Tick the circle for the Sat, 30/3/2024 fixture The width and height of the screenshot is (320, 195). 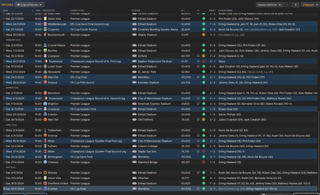click(4, 120)
